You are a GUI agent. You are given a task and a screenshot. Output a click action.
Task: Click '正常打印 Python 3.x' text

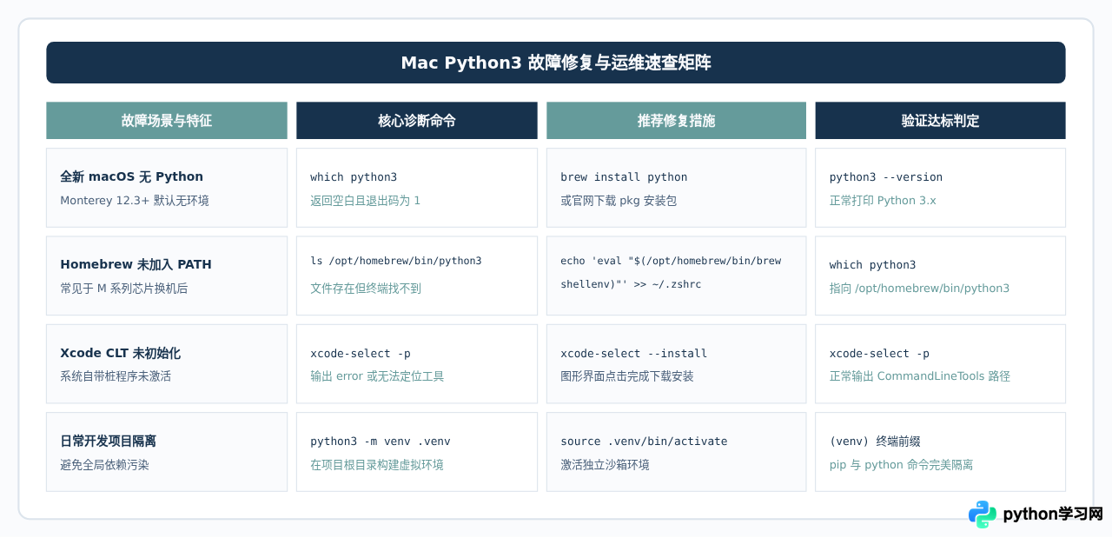pyautogui.click(x=883, y=201)
